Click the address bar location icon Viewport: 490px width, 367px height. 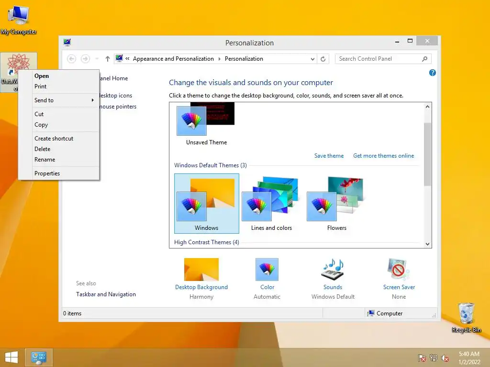(119, 58)
